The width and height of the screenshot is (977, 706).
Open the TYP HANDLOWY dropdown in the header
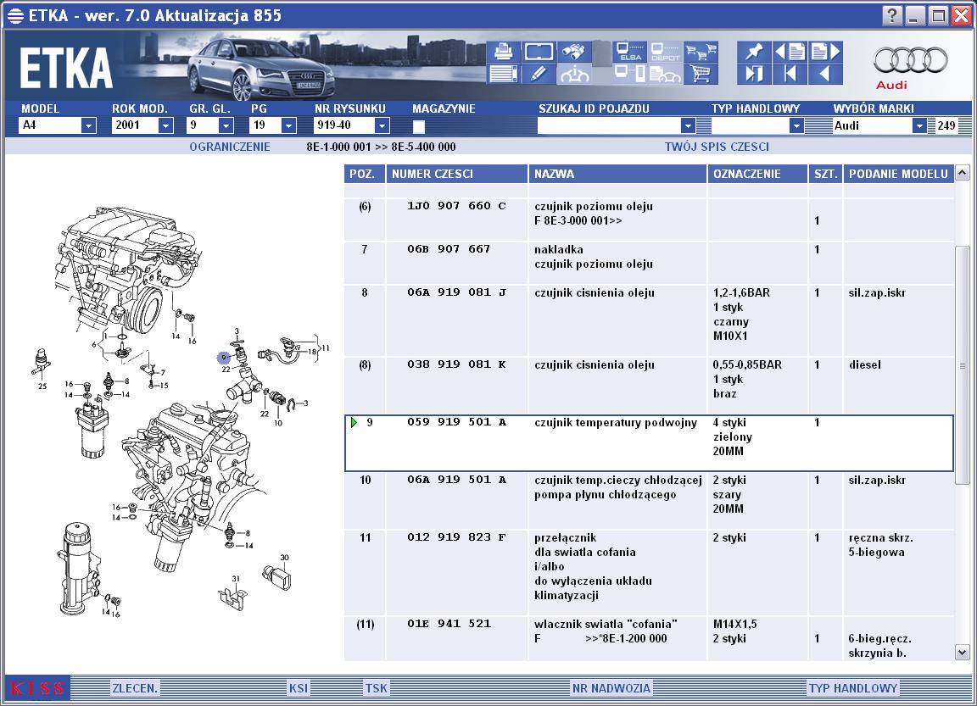(796, 125)
